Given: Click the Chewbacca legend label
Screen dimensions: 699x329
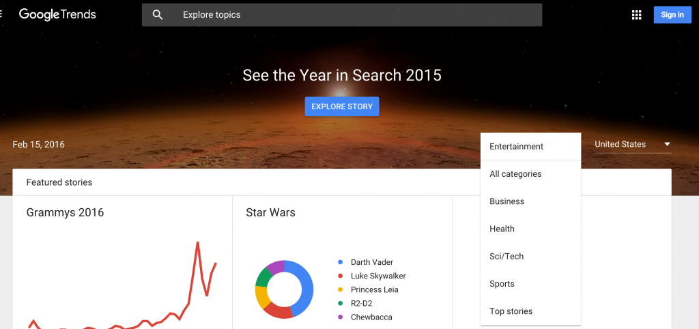Looking at the screenshot, I should point(371,317).
